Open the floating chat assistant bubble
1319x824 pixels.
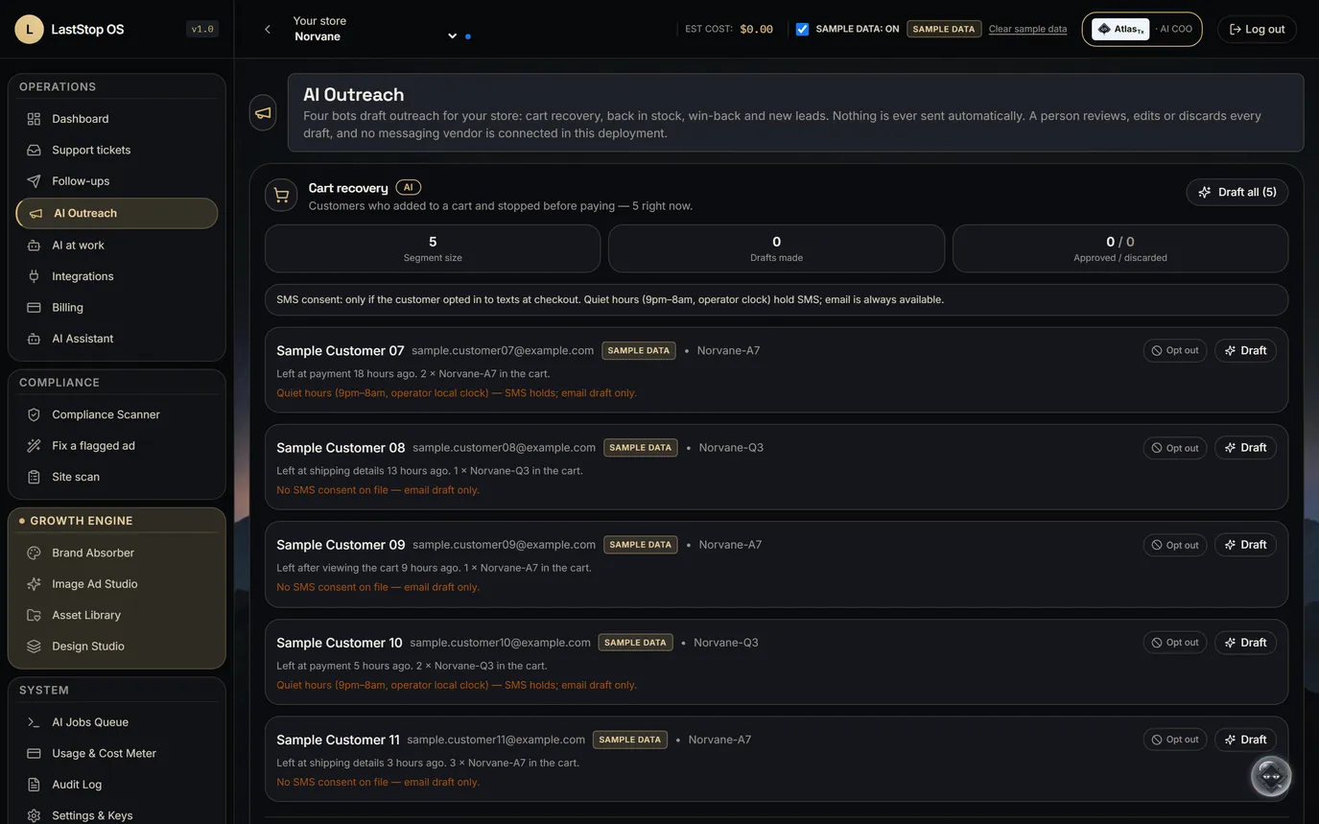point(1271,776)
